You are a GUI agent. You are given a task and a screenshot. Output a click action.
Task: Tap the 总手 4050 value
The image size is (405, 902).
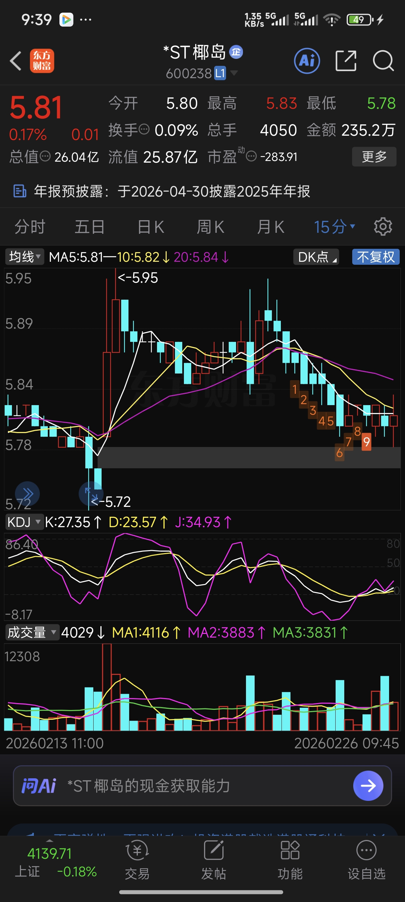pyautogui.click(x=278, y=130)
